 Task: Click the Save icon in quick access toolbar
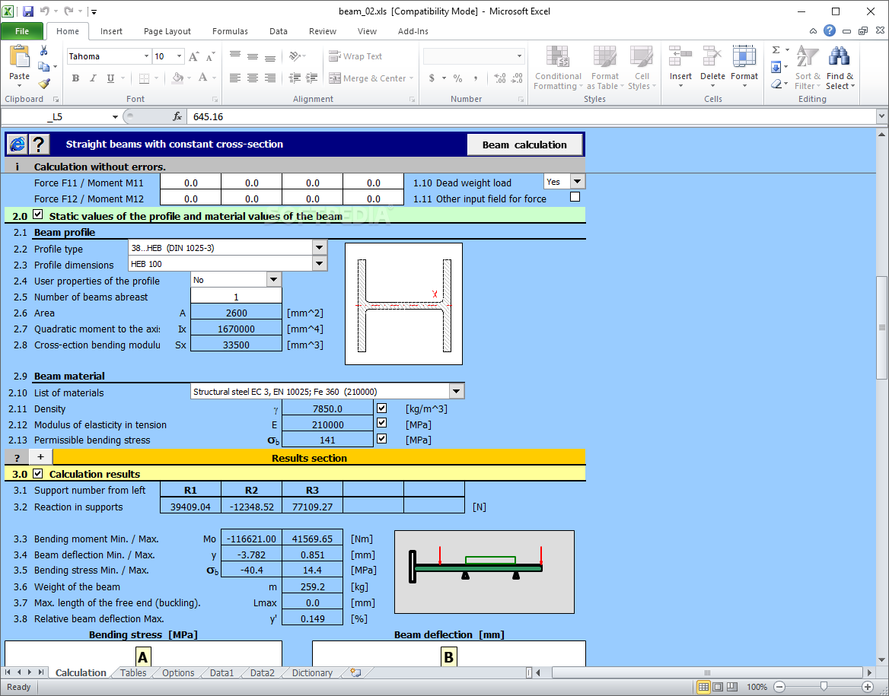point(27,11)
